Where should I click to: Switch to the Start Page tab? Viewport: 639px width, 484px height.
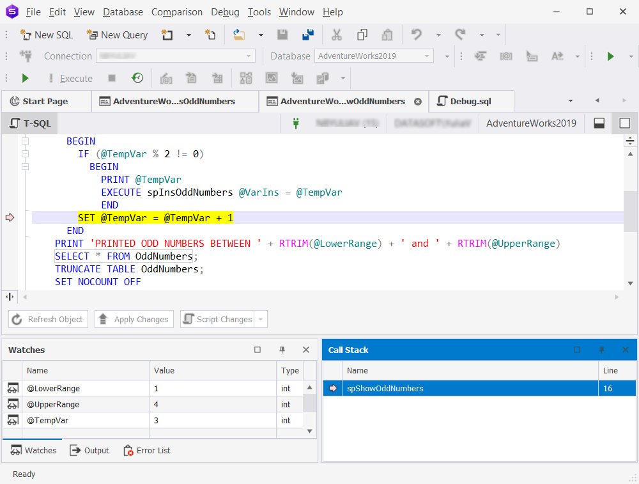(45, 101)
